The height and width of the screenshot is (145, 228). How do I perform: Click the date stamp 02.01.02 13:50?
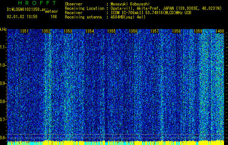tap(22, 17)
